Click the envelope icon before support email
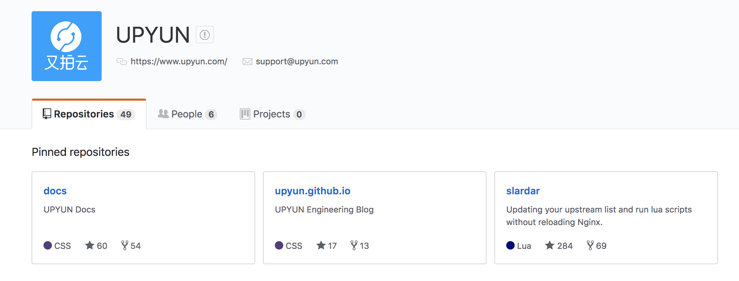The height and width of the screenshot is (281, 739). pyautogui.click(x=247, y=62)
